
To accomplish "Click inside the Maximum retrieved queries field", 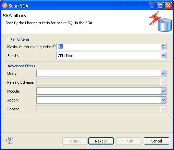I will tap(109, 46).
